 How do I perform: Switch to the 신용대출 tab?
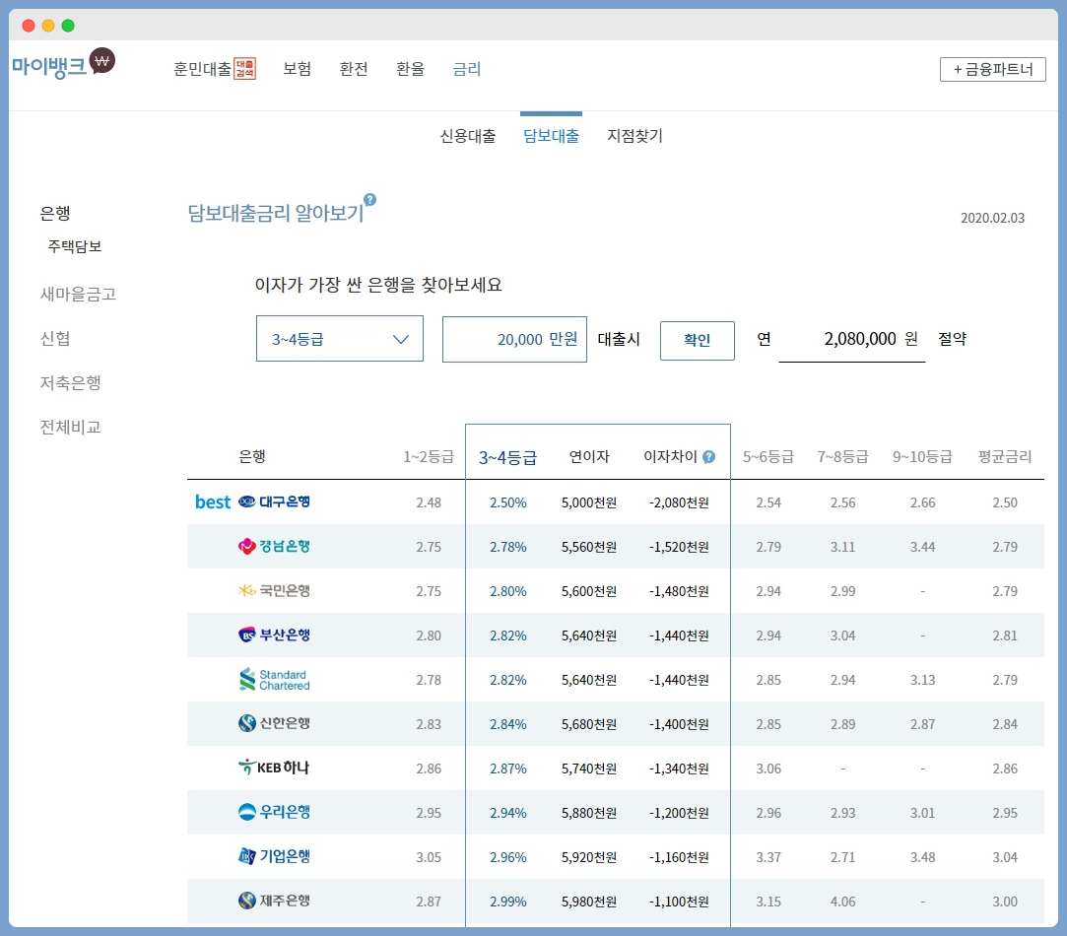pos(468,136)
